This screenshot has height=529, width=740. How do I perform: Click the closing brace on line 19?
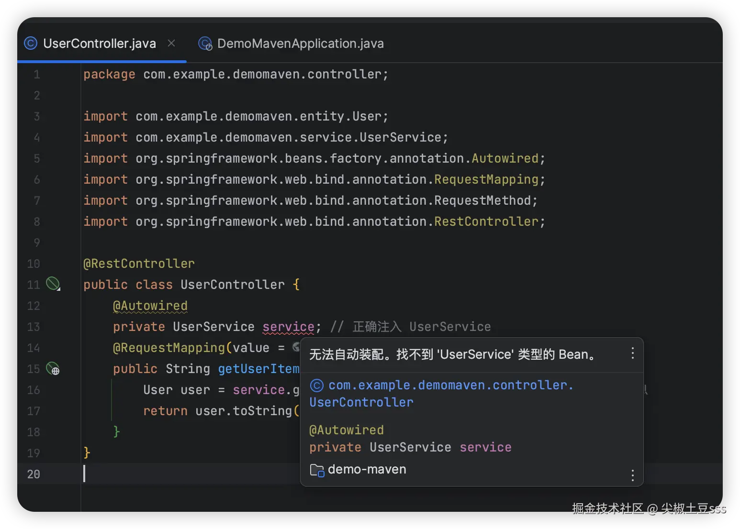coord(87,452)
